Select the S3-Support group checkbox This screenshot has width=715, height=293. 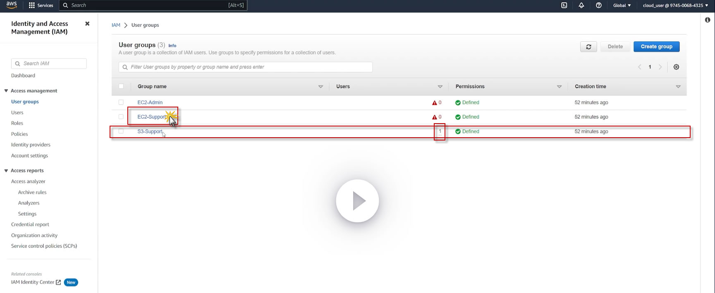pos(121,131)
